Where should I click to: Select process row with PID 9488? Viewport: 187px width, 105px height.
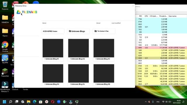(x=161, y=27)
